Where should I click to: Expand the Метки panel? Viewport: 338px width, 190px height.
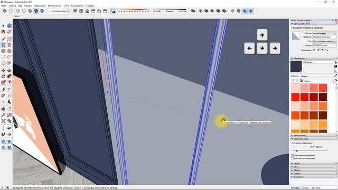pyautogui.click(x=314, y=170)
